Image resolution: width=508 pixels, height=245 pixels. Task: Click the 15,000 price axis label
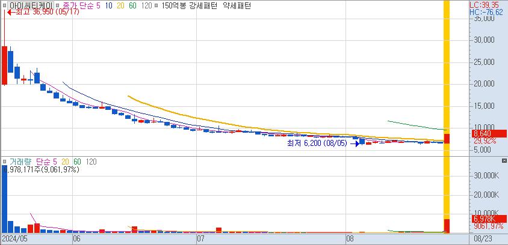(485, 106)
